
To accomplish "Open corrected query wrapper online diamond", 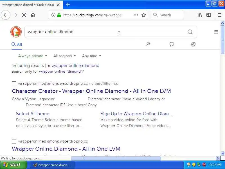I will [x=75, y=66].
